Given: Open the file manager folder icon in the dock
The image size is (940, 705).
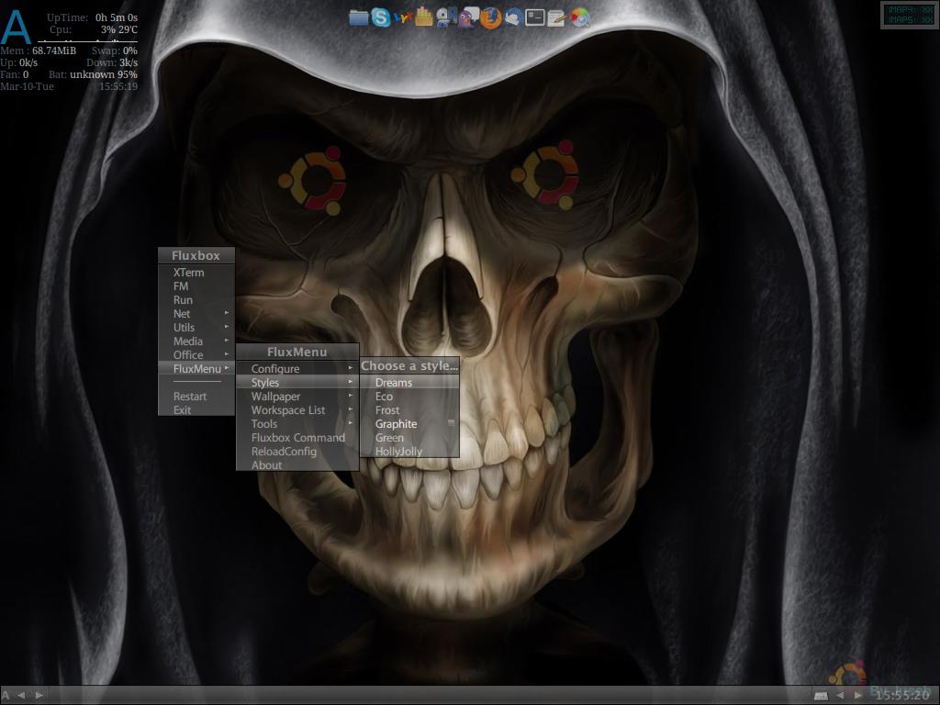Looking at the screenshot, I should tap(359, 17).
